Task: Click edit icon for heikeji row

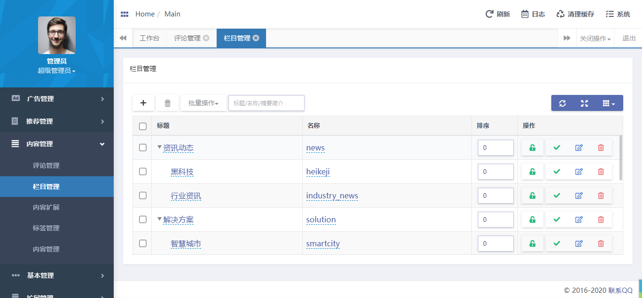Action: 579,172
